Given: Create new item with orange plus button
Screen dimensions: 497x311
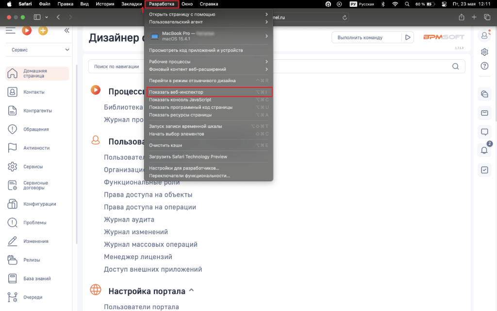Looking at the screenshot, I should point(43,31).
